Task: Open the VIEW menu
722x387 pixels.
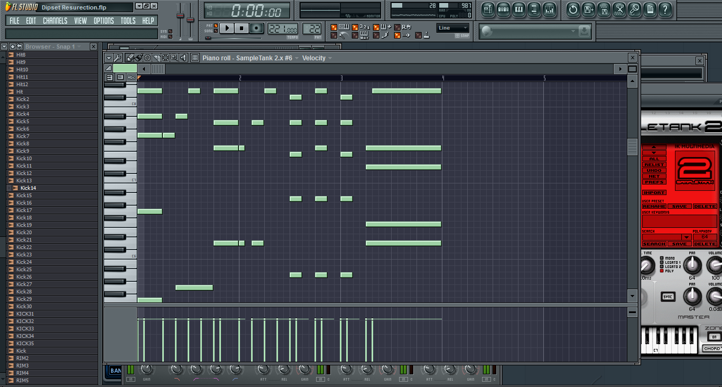Action: [x=80, y=21]
